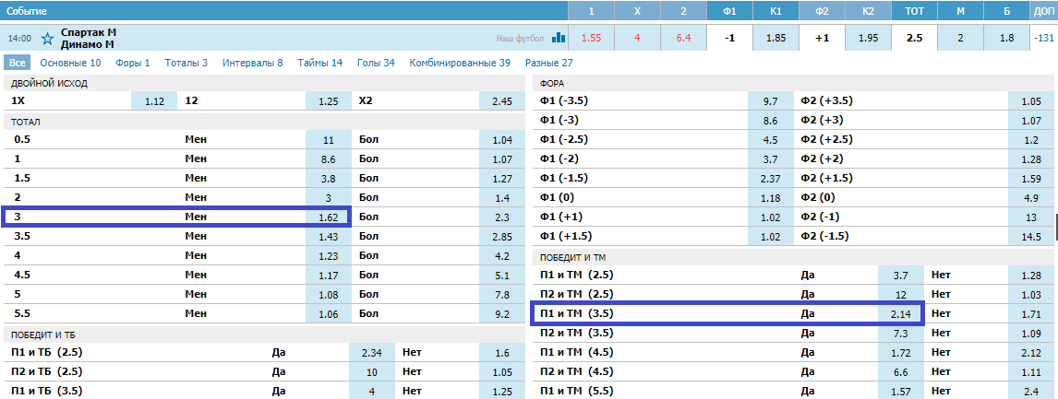Bet total 4.5 under at 1.17
Viewport: 1058px width, 399px height.
click(329, 275)
